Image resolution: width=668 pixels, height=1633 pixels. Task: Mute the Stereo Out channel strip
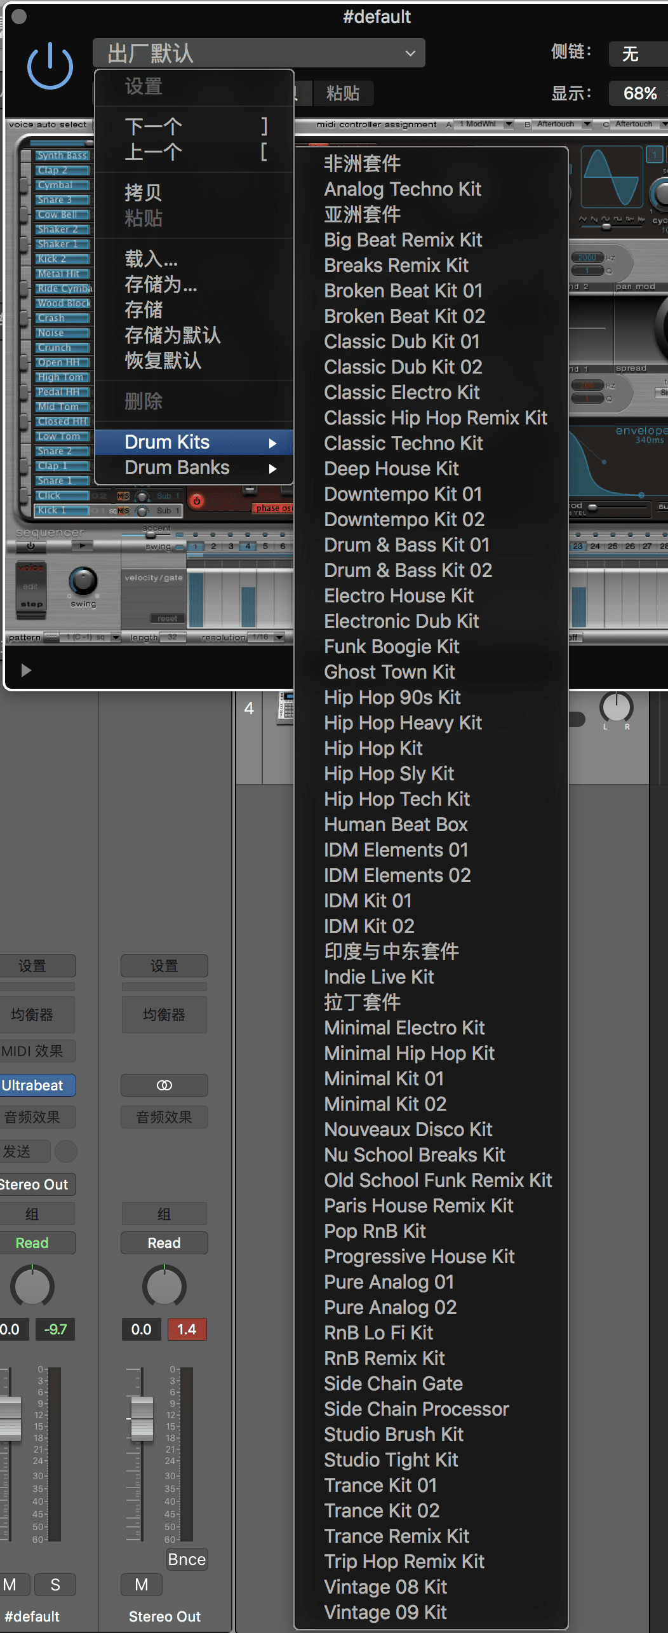[x=142, y=1585]
